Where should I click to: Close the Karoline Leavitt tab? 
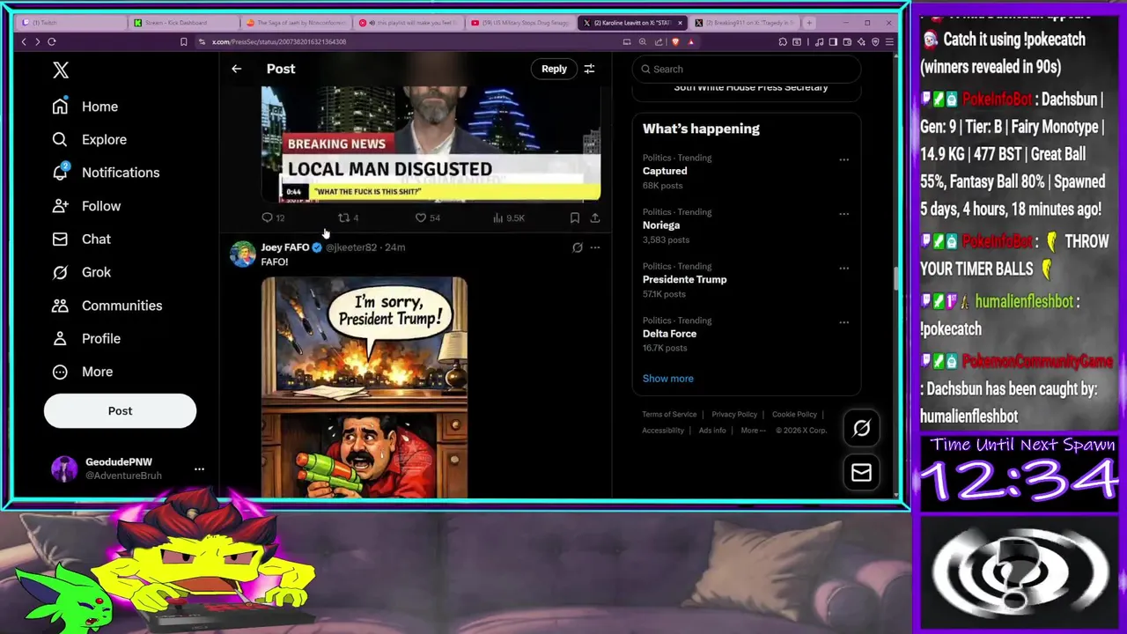(680, 23)
